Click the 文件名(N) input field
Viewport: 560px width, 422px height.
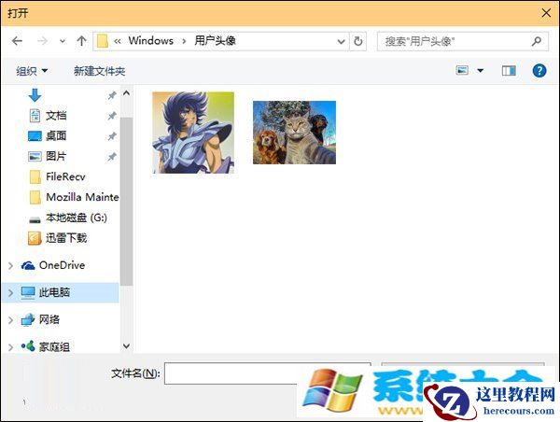[x=267, y=373]
